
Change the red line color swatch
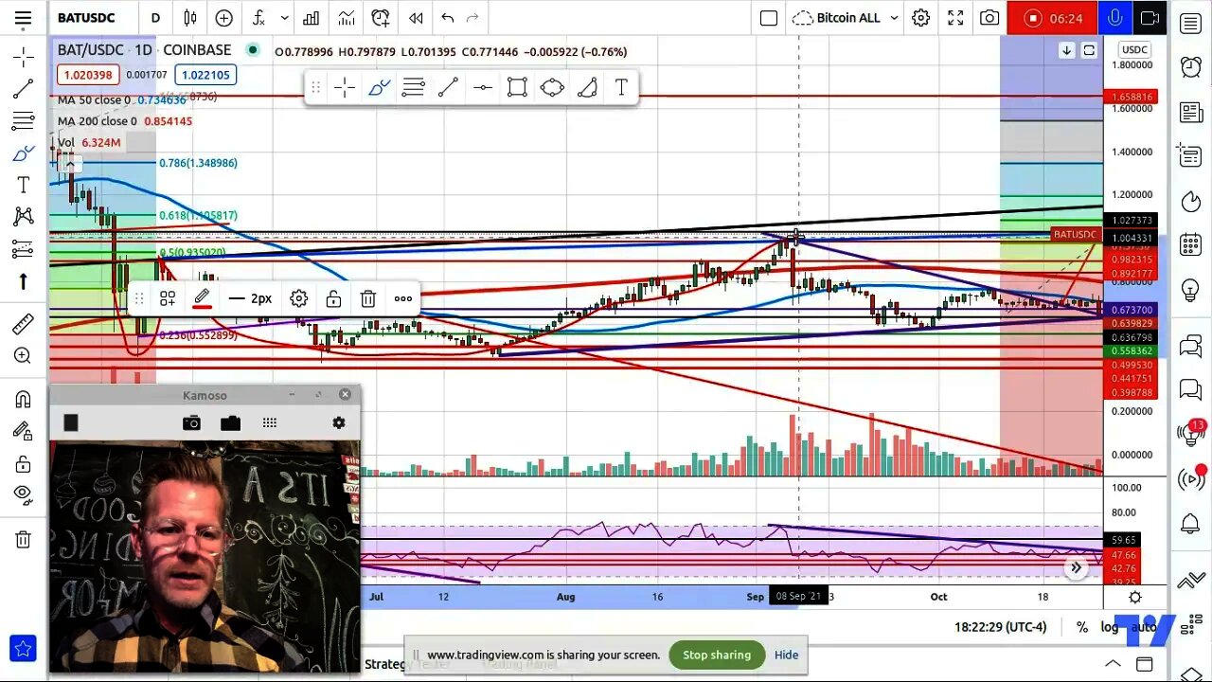point(202,299)
